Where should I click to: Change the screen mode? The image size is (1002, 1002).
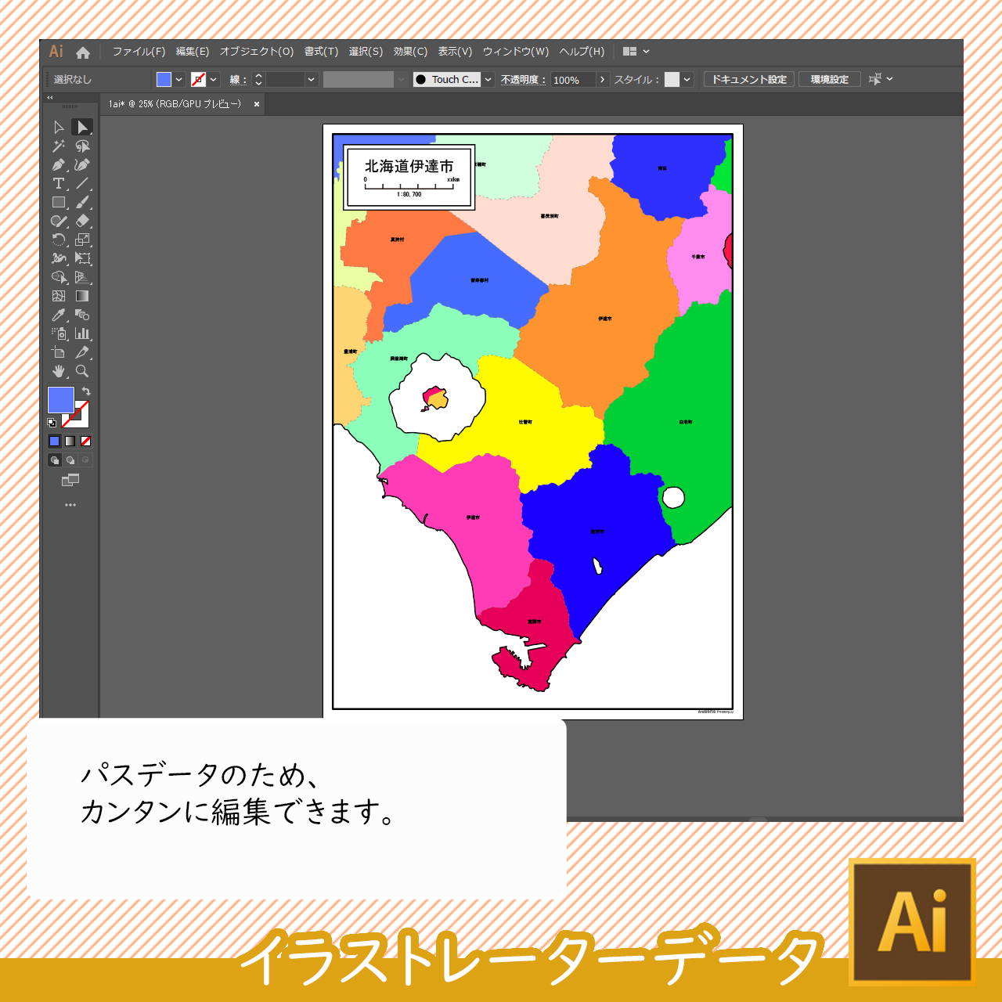(x=70, y=480)
